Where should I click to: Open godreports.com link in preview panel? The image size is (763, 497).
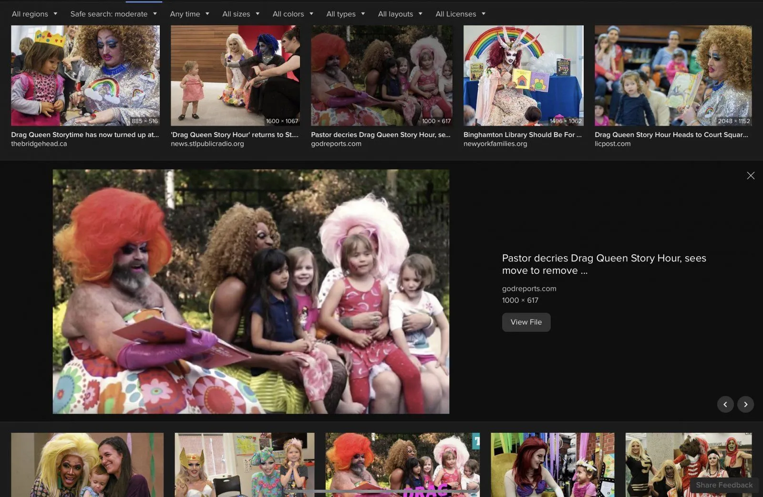pos(529,288)
